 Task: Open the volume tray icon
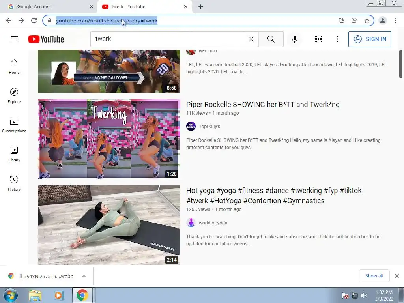pyautogui.click(x=364, y=296)
